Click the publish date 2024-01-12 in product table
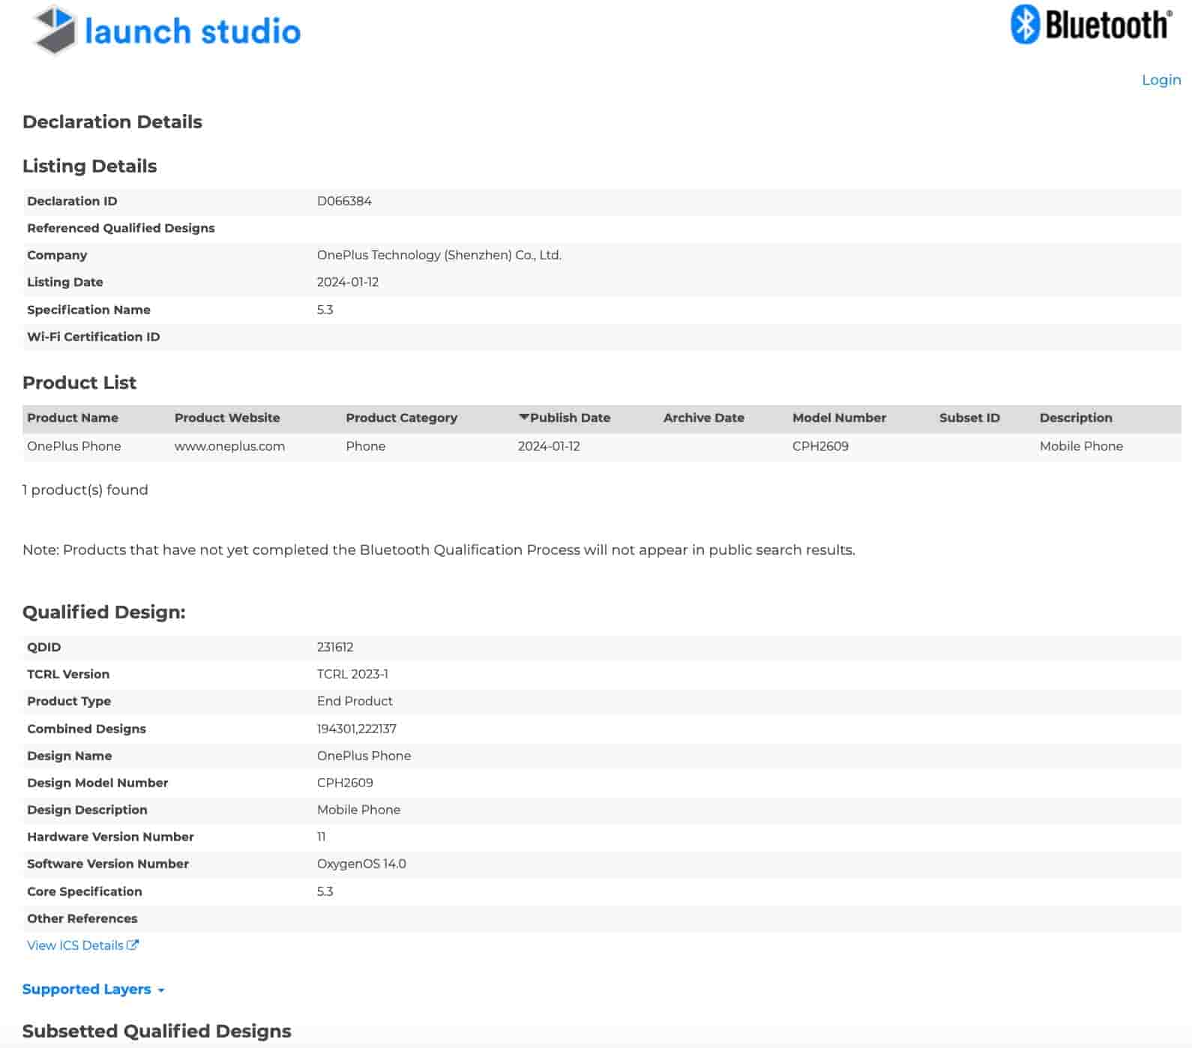1192x1048 pixels. 549,446
